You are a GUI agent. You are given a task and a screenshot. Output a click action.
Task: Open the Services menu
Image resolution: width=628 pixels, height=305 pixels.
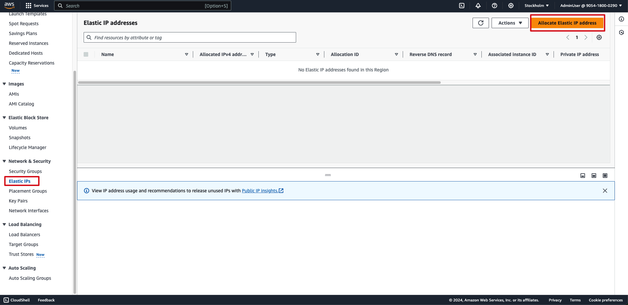(37, 6)
